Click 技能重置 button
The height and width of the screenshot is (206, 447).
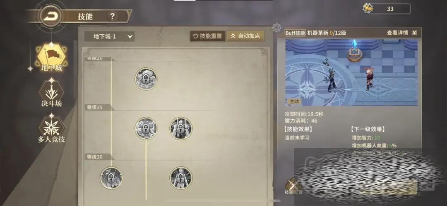click(208, 36)
